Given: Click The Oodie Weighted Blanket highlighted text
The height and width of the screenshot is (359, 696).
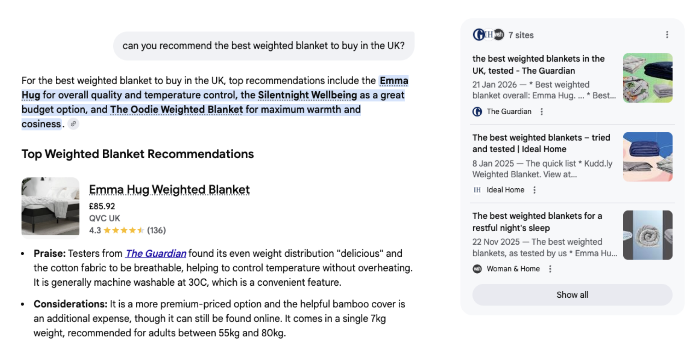Looking at the screenshot, I should click(x=176, y=109).
